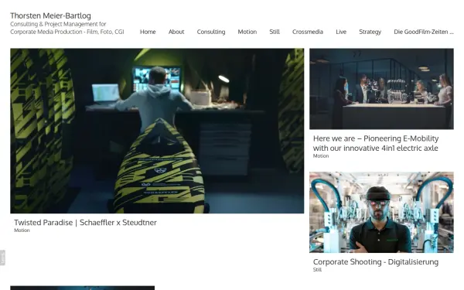Click the small tab at left page edge
The height and width of the screenshot is (290, 464).
(x=2, y=258)
